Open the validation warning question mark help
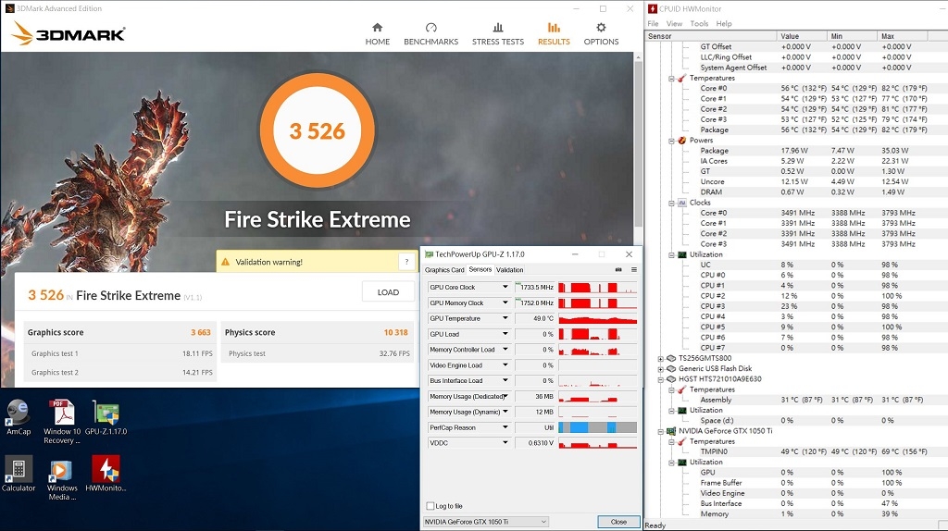This screenshot has width=948, height=531. point(407,262)
